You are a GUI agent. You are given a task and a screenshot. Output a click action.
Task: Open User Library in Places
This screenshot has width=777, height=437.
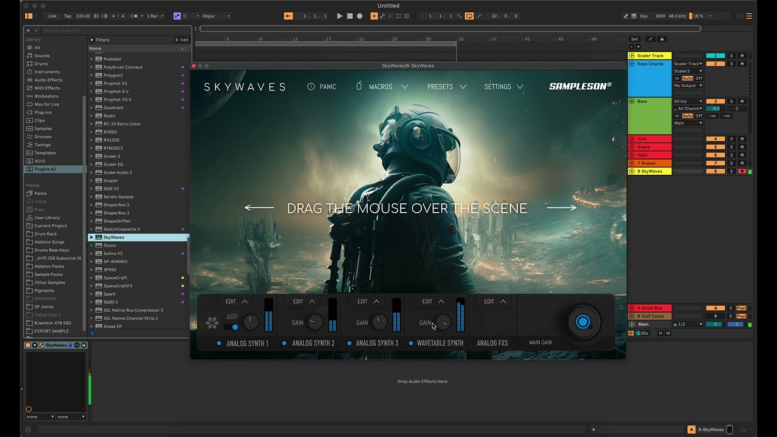point(47,218)
